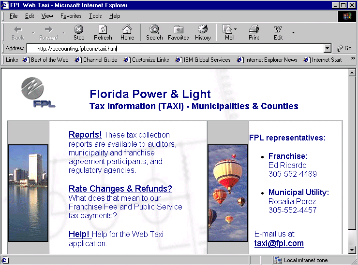Open the Forward button history dropdown
This screenshot has width=358, height=265.
point(64,33)
